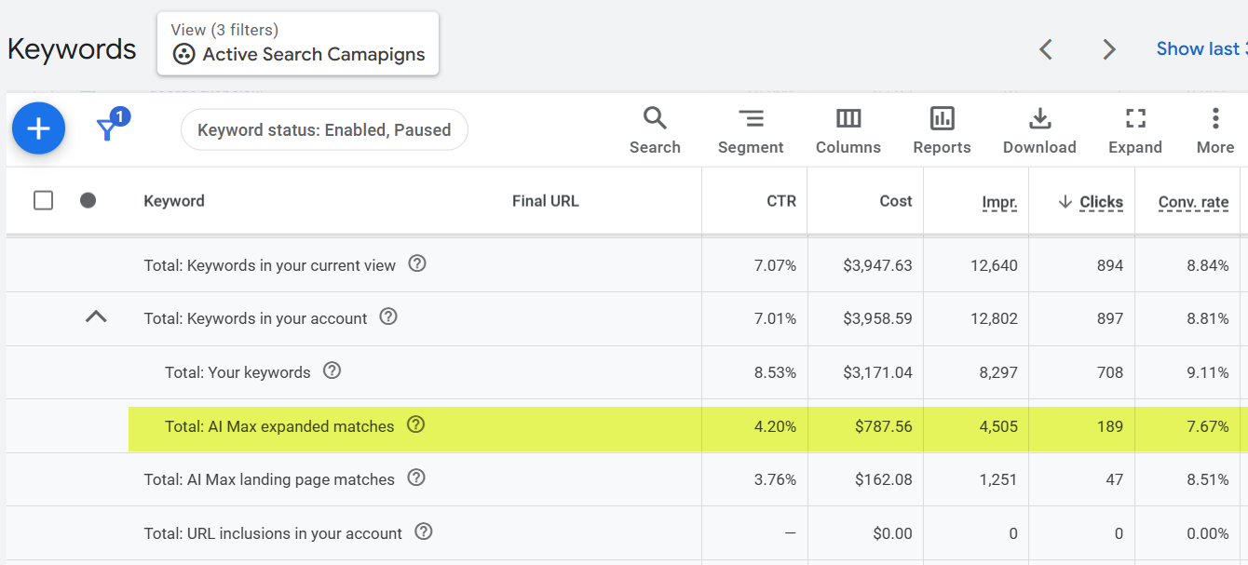Select all keywords with the header checkbox
This screenshot has height=565, width=1248.
click(x=43, y=200)
